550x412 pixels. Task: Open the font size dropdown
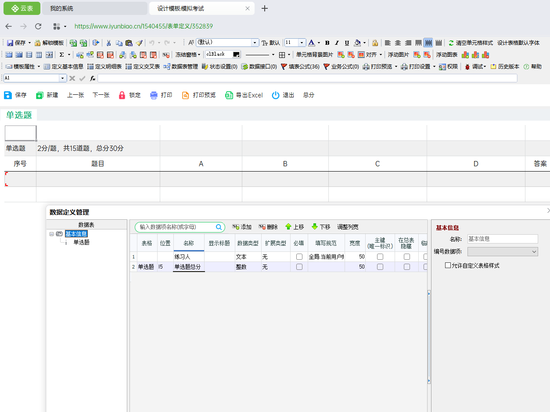tap(302, 43)
